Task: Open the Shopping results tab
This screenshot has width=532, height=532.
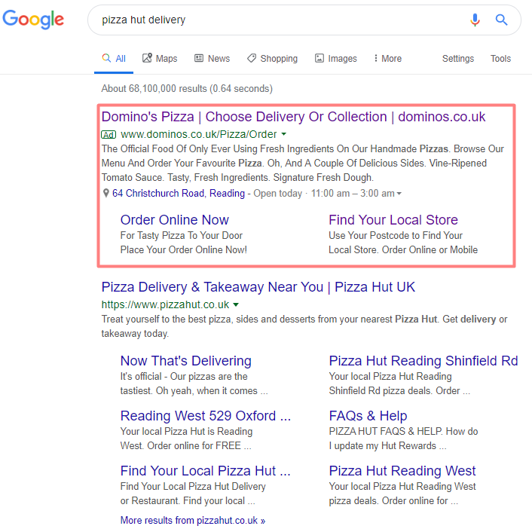Action: (x=272, y=59)
